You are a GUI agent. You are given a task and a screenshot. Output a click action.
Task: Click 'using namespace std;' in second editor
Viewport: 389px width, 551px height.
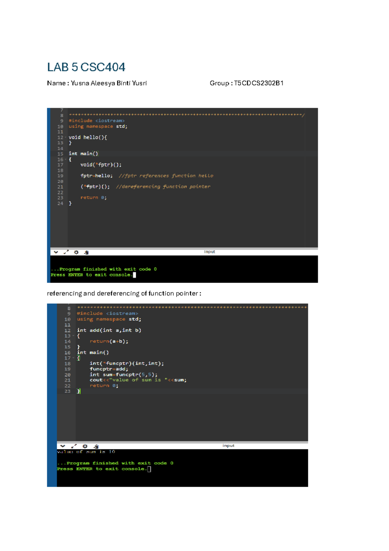[x=109, y=319]
